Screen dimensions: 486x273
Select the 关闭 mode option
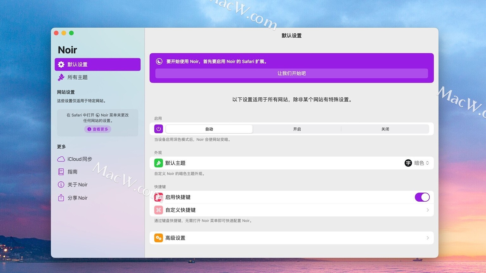point(385,129)
